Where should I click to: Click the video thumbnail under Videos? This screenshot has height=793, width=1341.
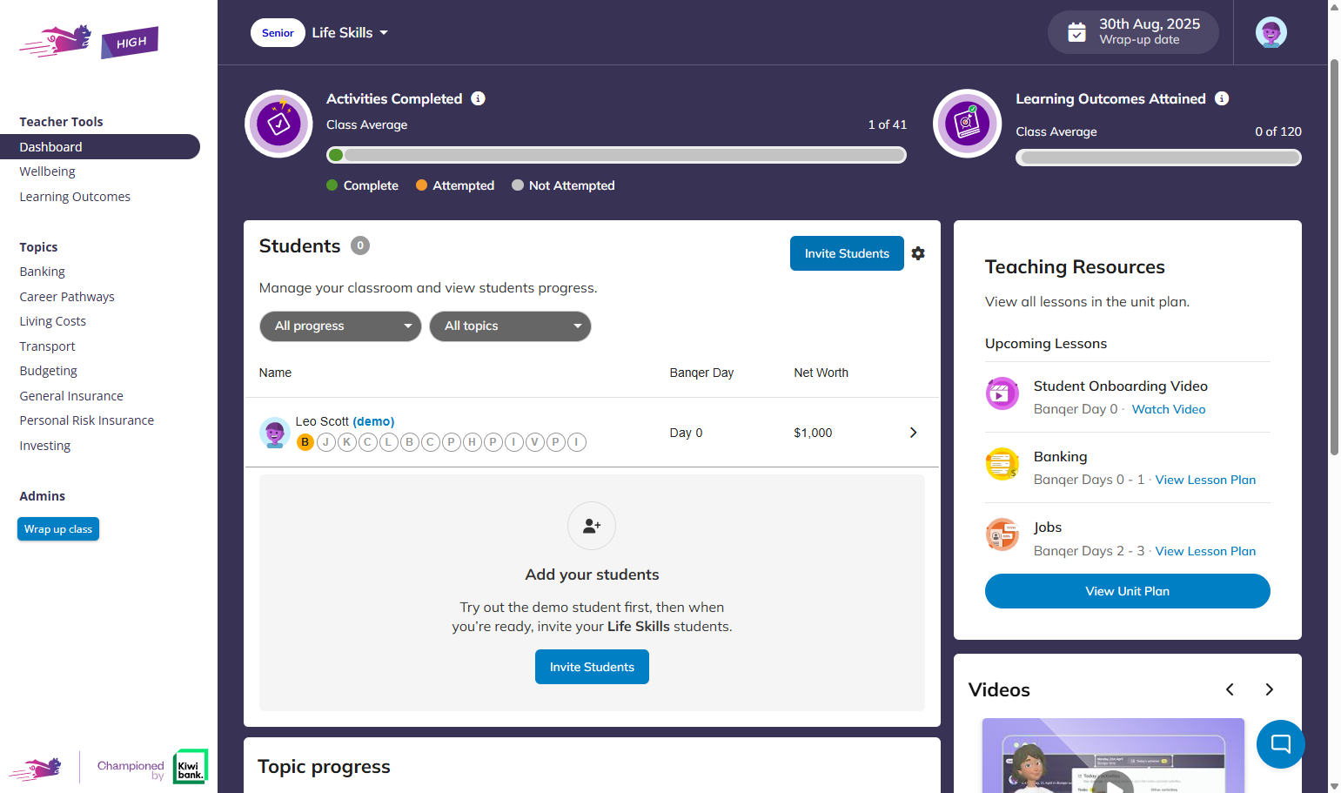[x=1113, y=756]
